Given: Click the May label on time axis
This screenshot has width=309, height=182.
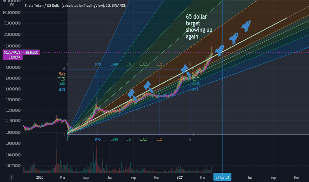Looking at the screenshot, I should (x=86, y=177).
